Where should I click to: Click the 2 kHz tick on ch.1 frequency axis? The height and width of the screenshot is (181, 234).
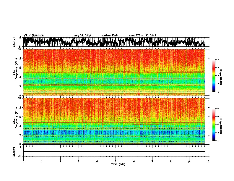(21, 86)
